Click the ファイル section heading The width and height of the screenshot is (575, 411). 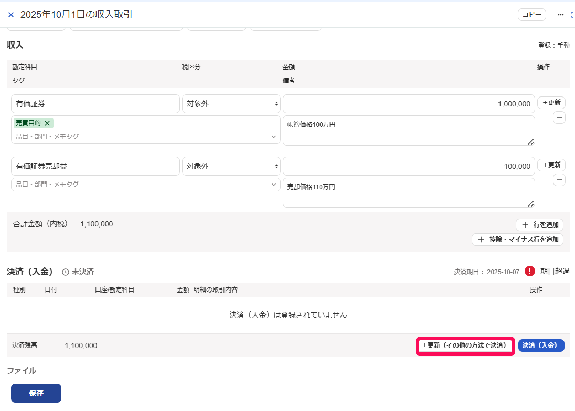tap(22, 371)
